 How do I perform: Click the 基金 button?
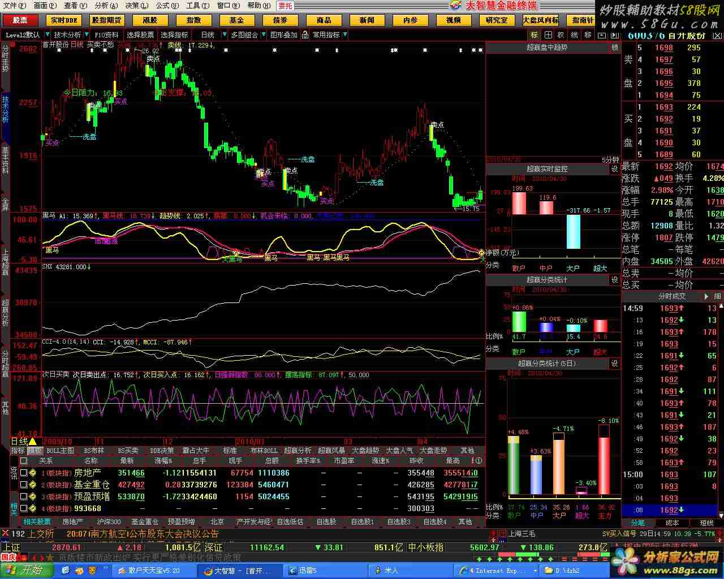(x=236, y=20)
